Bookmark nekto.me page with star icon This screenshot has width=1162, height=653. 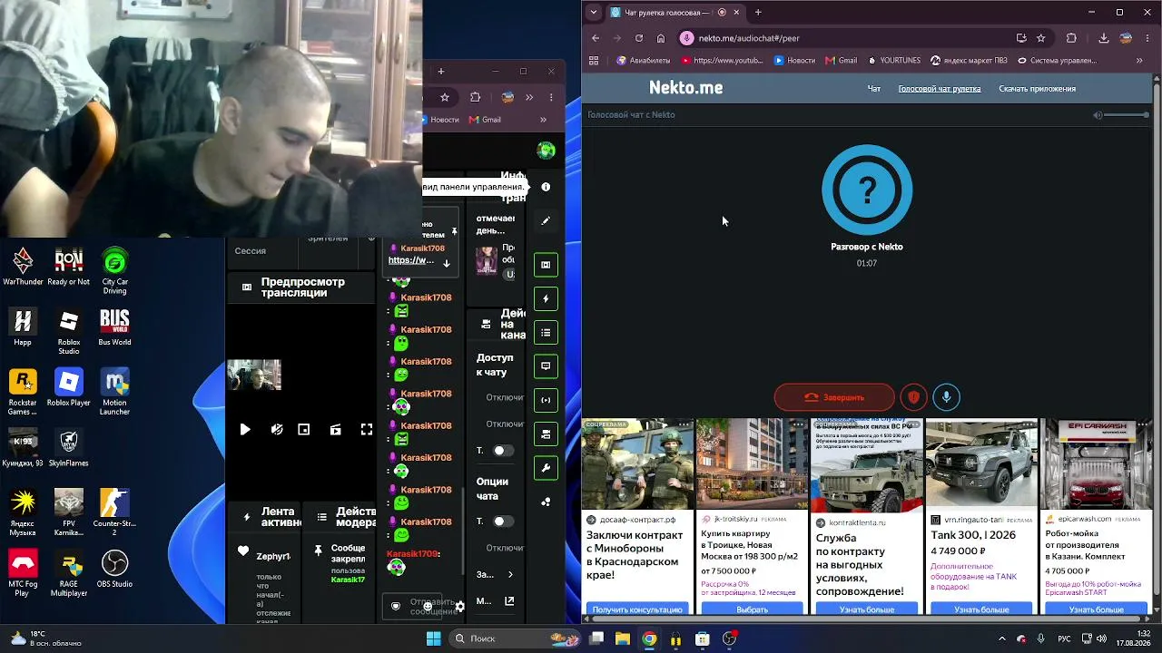click(1041, 38)
